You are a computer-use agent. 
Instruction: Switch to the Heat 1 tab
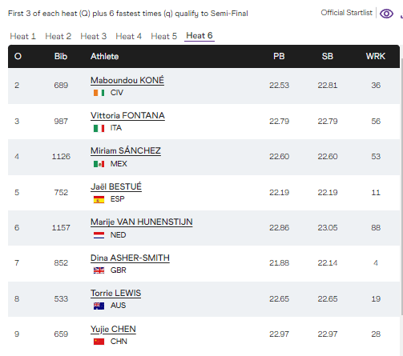pos(23,36)
